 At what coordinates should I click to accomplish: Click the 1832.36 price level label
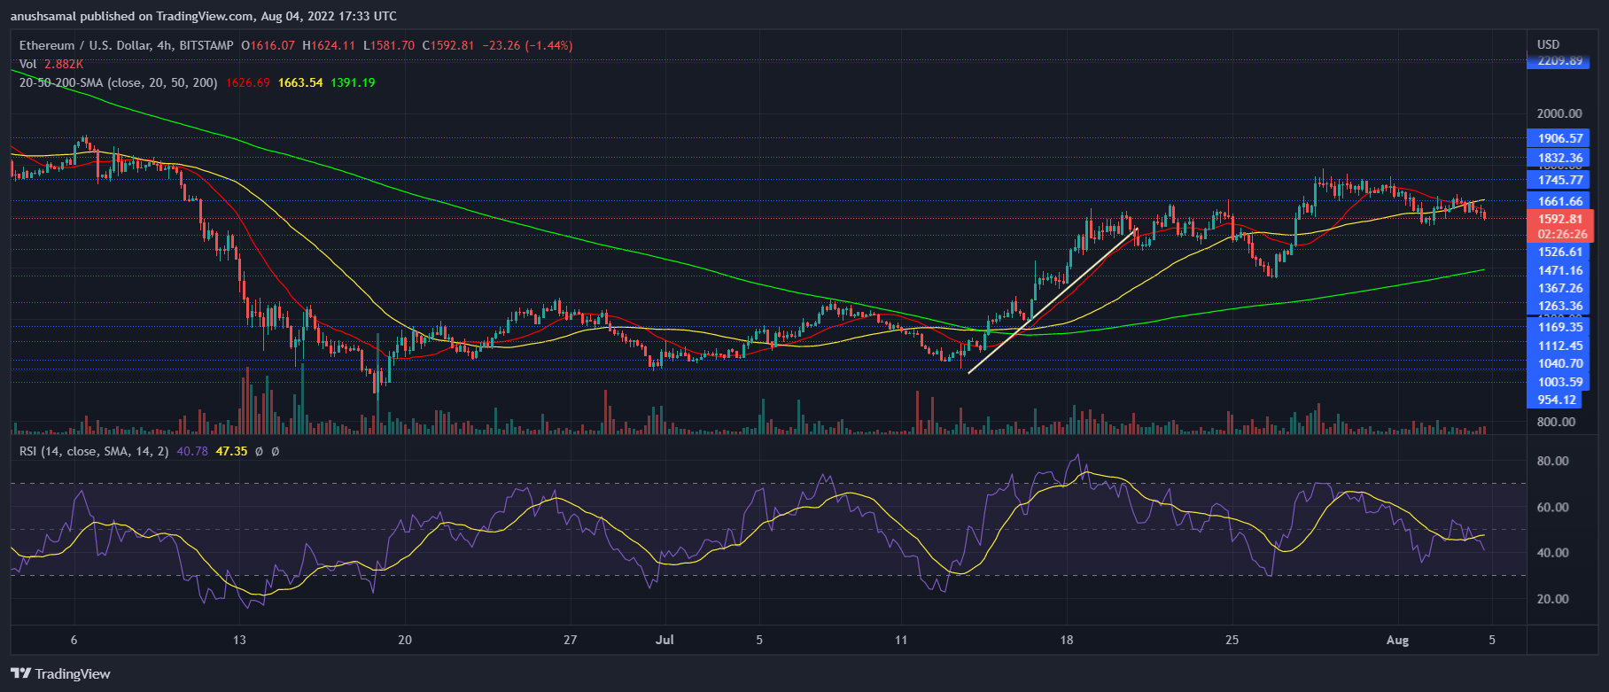point(1558,158)
